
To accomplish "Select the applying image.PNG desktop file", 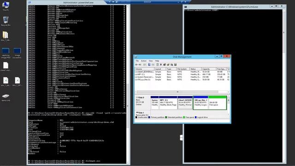I will [x=6, y=53].
